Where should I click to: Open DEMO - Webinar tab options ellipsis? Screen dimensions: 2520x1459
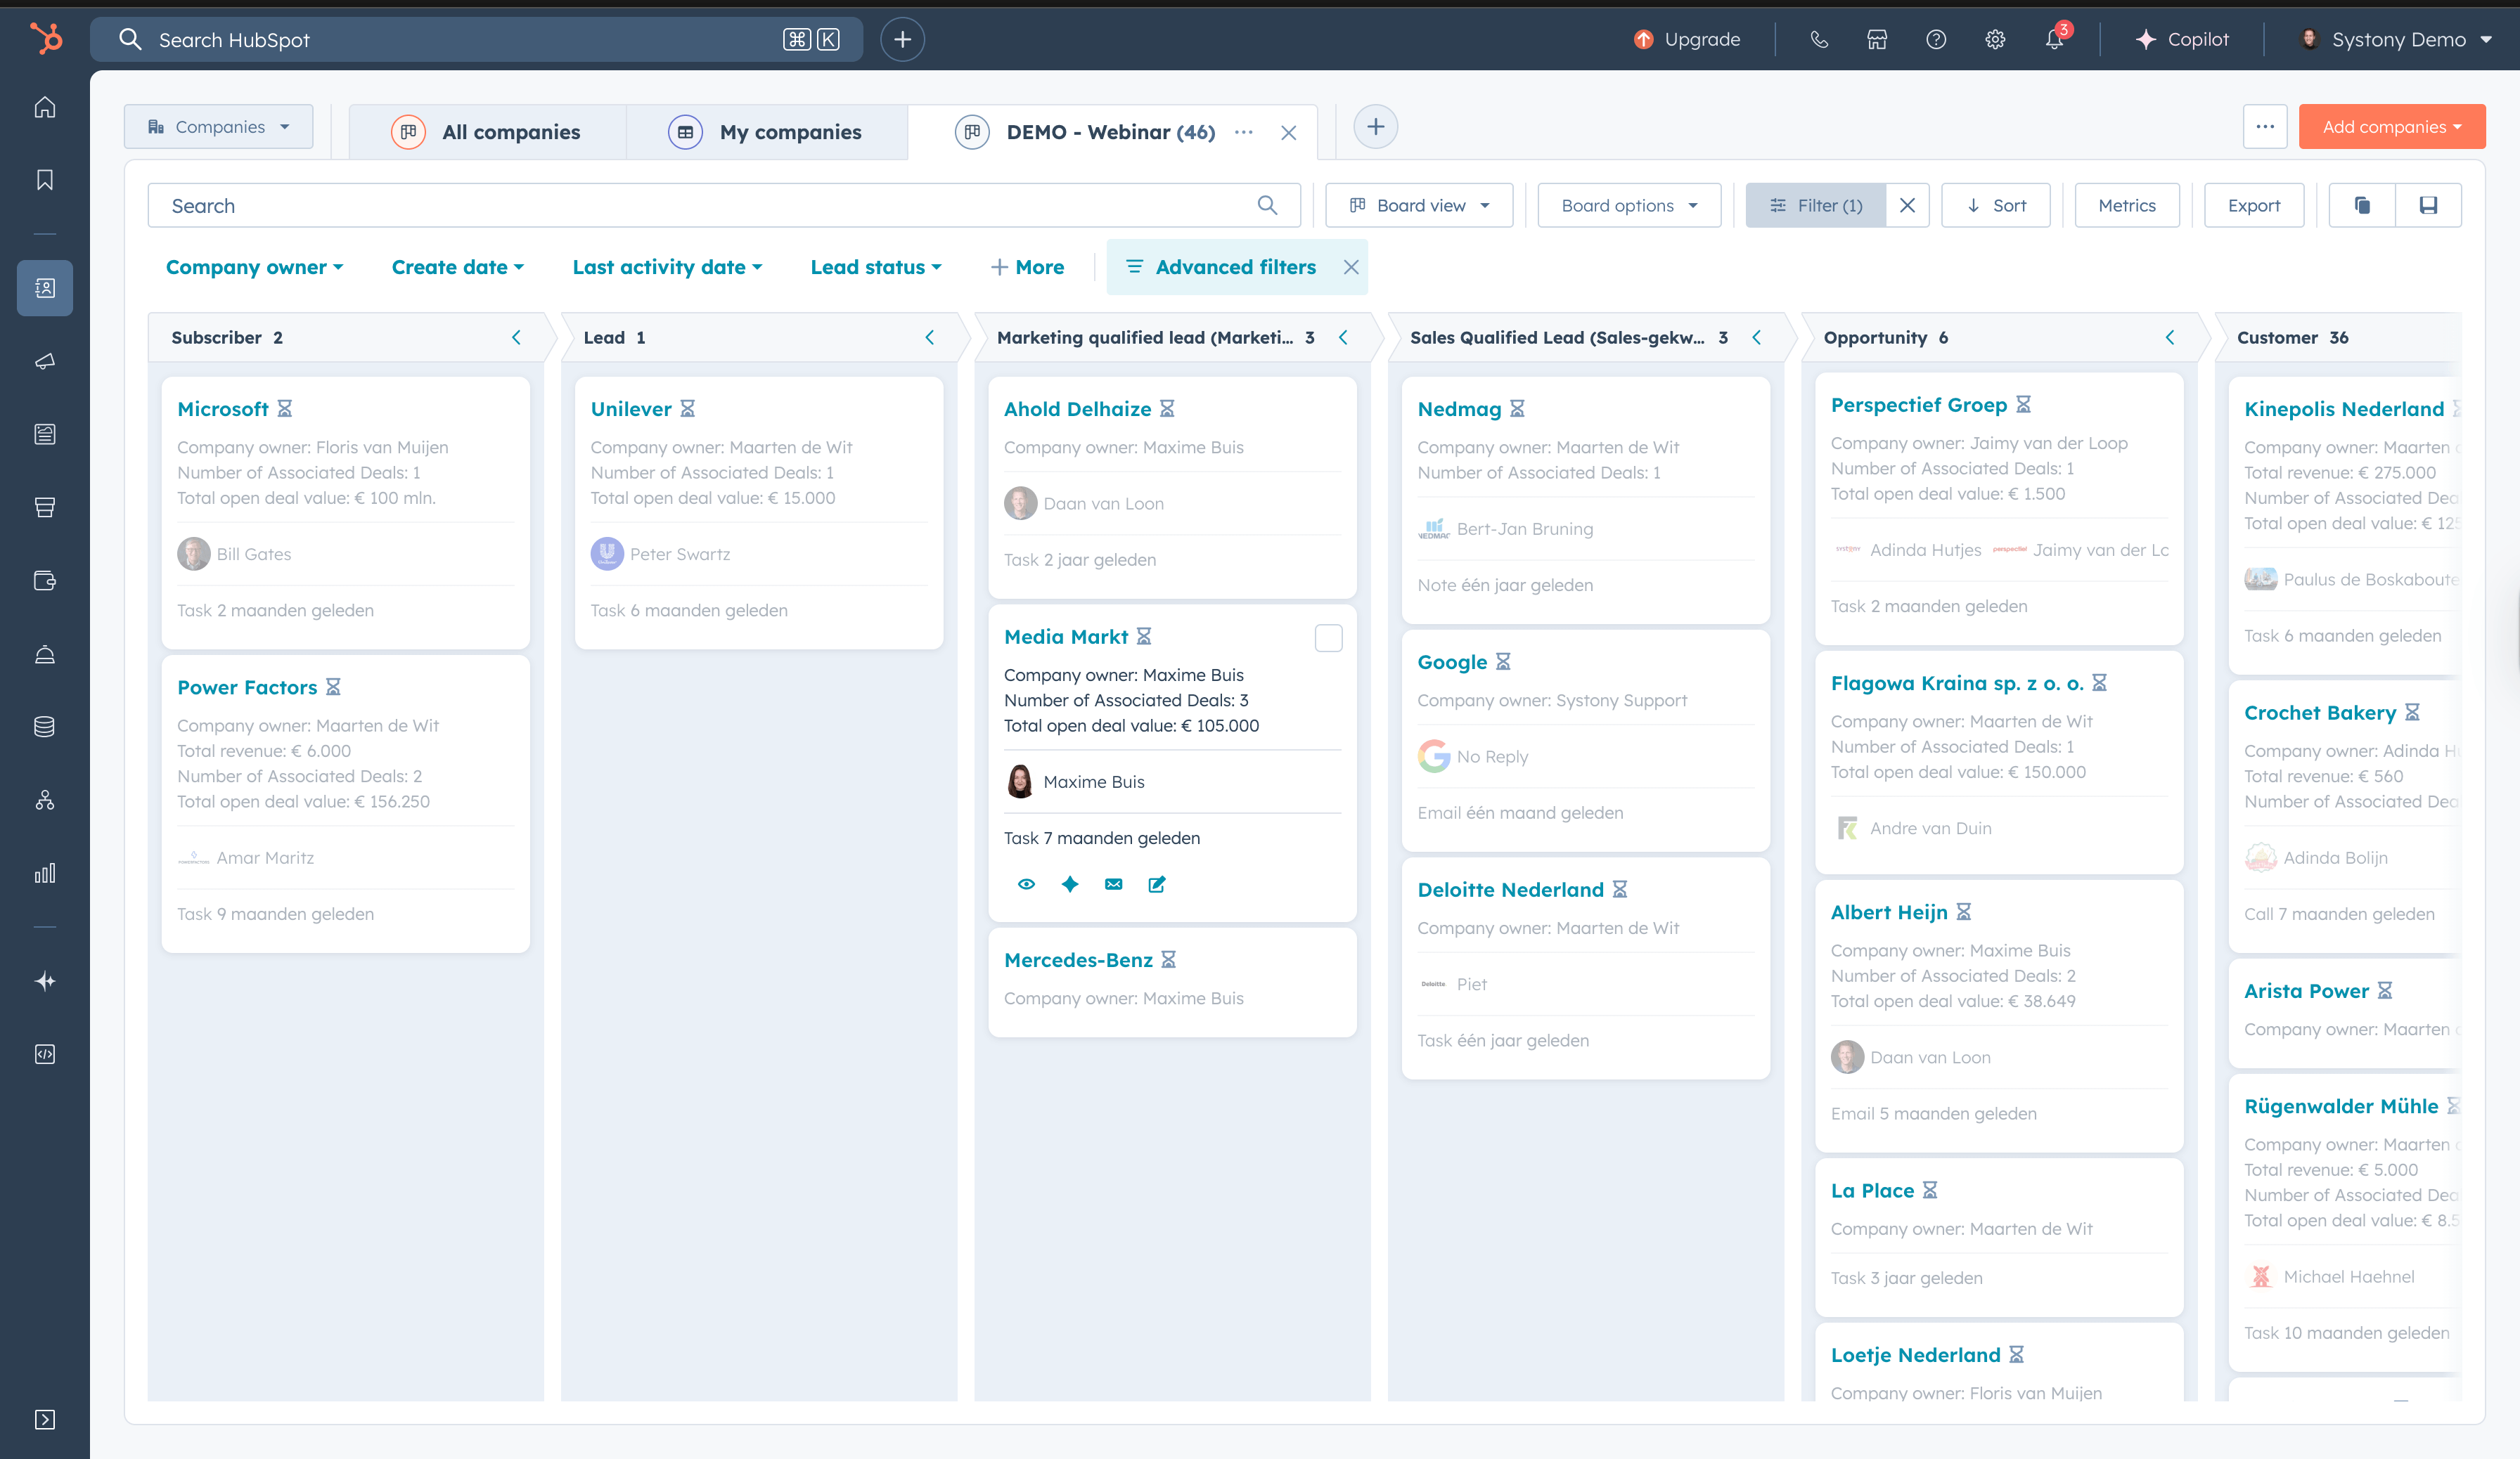(1243, 132)
